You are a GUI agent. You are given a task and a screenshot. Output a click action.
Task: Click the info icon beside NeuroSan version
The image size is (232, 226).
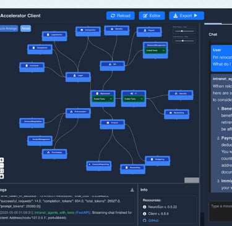[145, 207]
